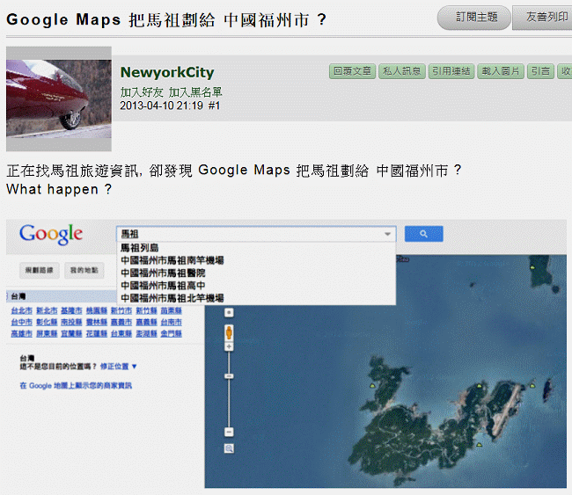
Task: Expand the 修正位置 dropdown arrow
Action: pos(135,367)
